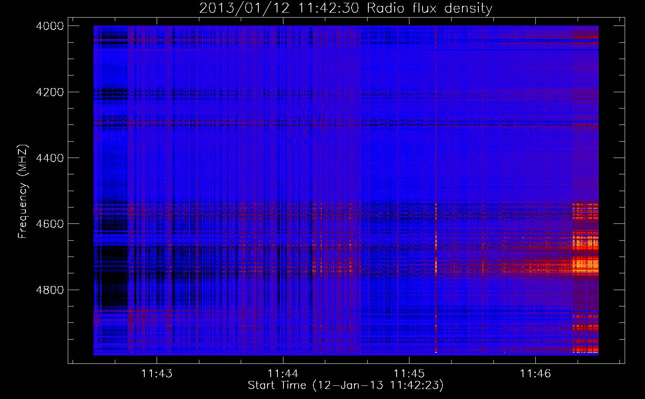Click the plot title '2013/01/12 11:42:30 Radio flux density'
Image resolution: width=645 pixels, height=399 pixels.
(x=346, y=8)
